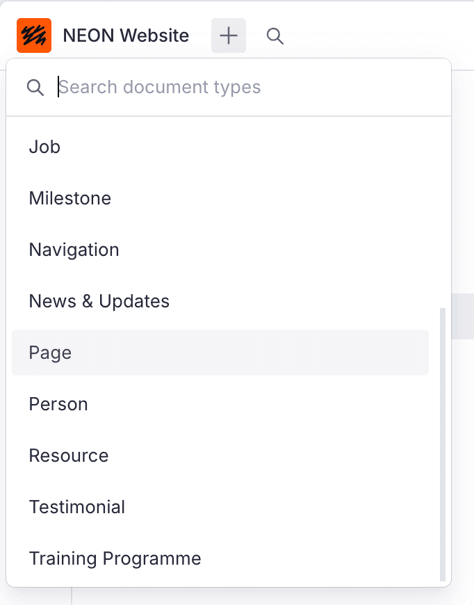Screen dimensions: 474x605
Task: Open global search via the magnifying glass icon
Action: [x=275, y=35]
